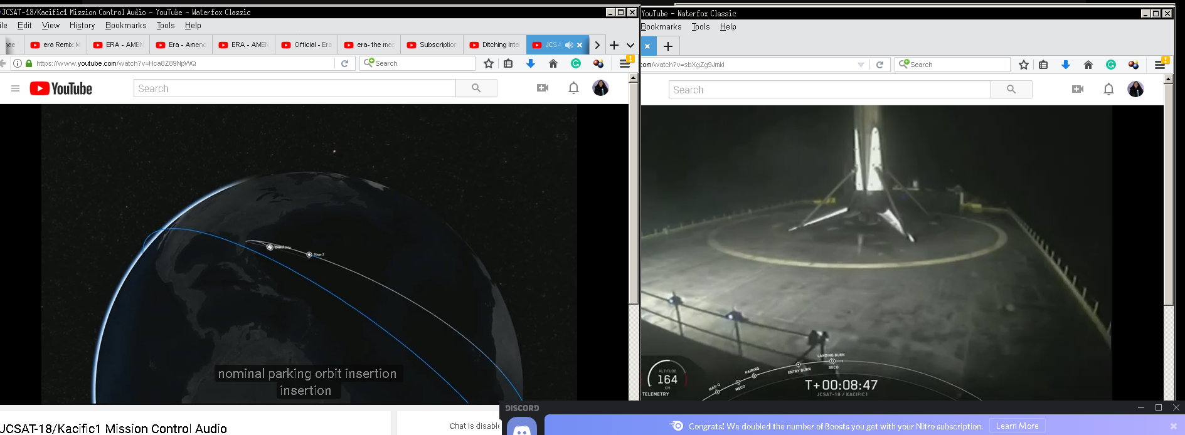Open YouTube guide hamburger menu in left window

(x=16, y=88)
